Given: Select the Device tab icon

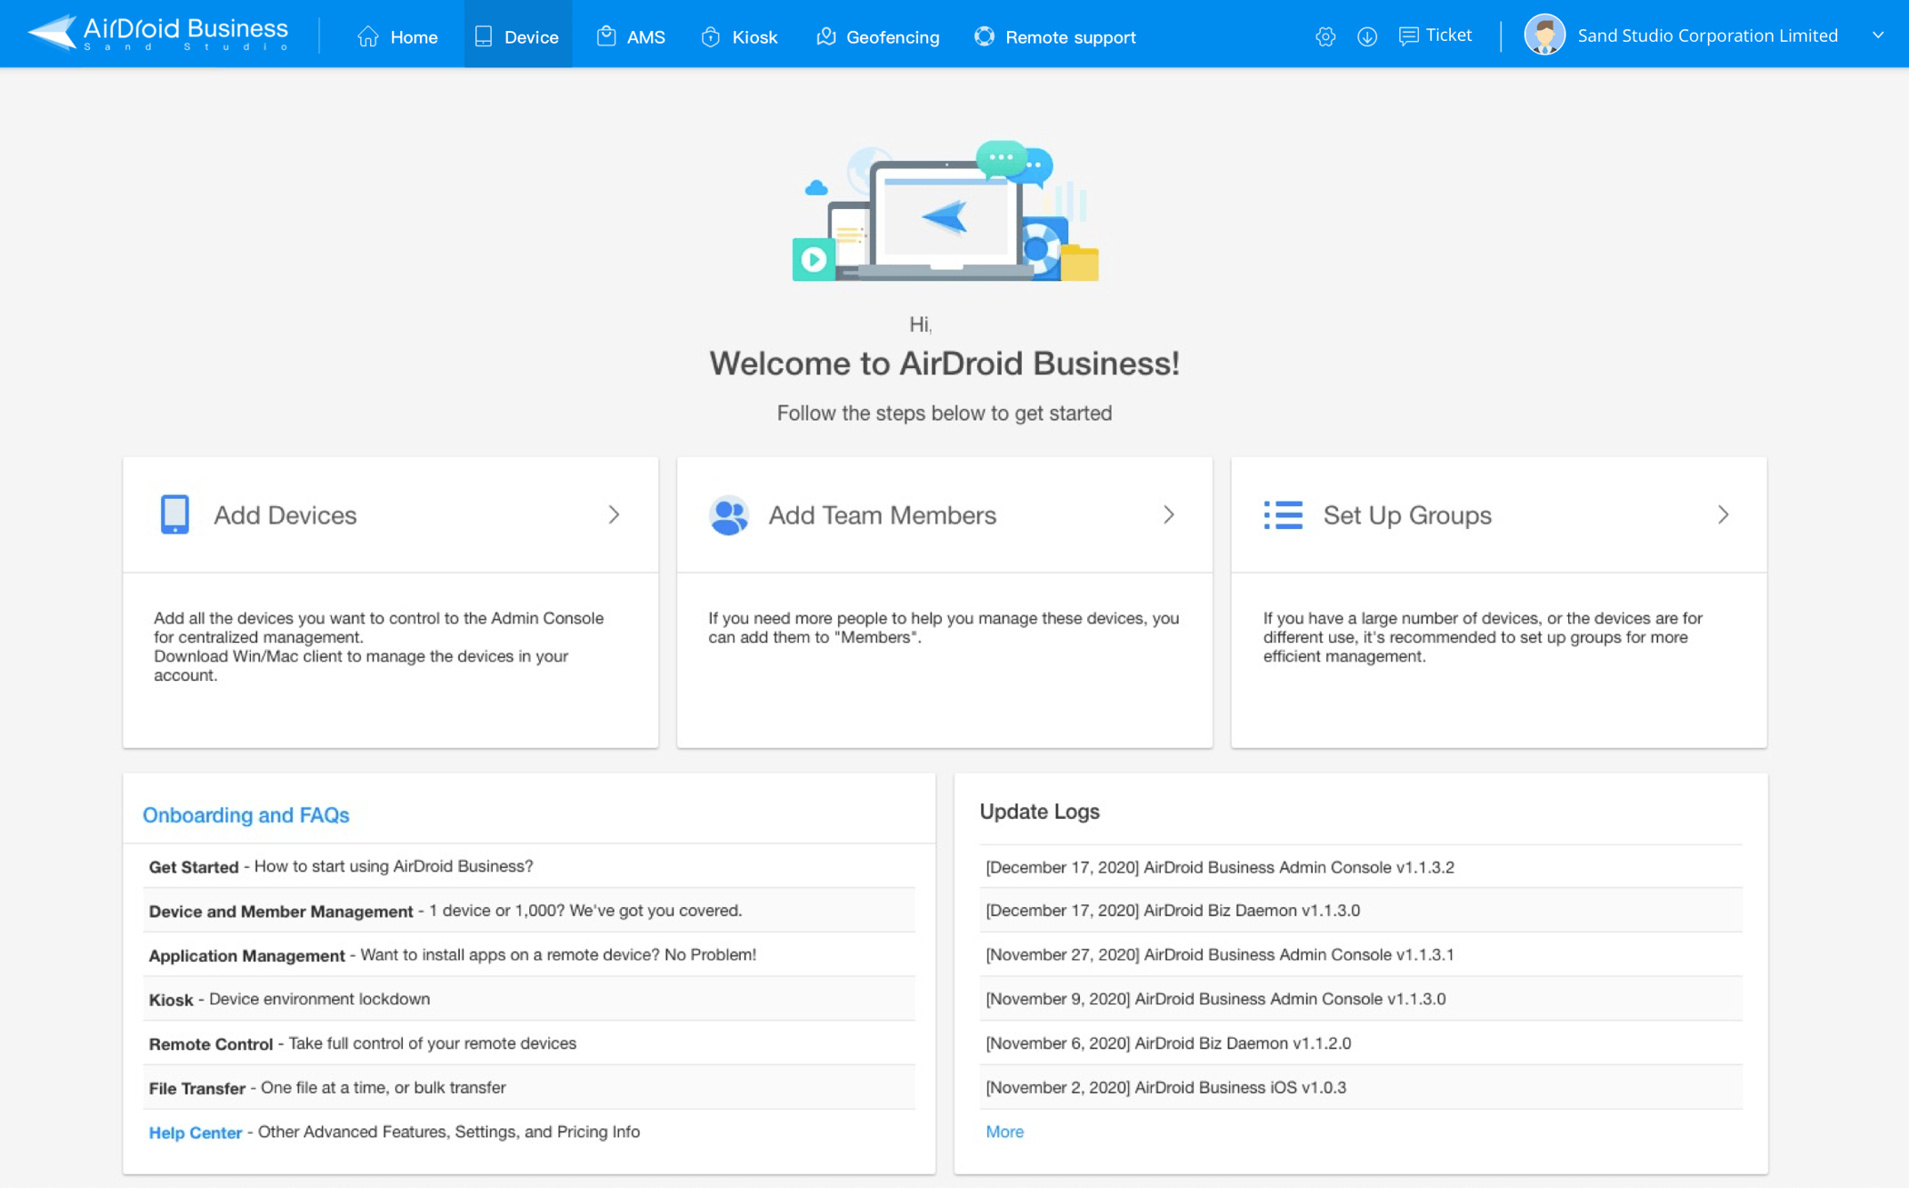Looking at the screenshot, I should coord(481,36).
